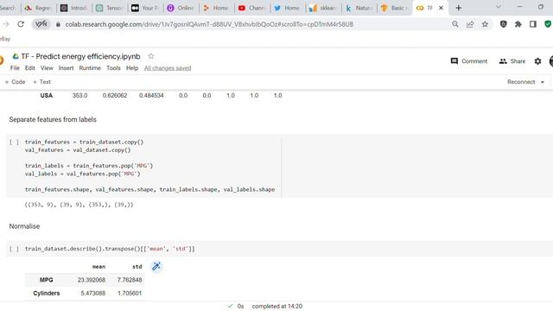This screenshot has height=311, width=553.
Task: Switch to the Basic tab
Action: click(394, 8)
